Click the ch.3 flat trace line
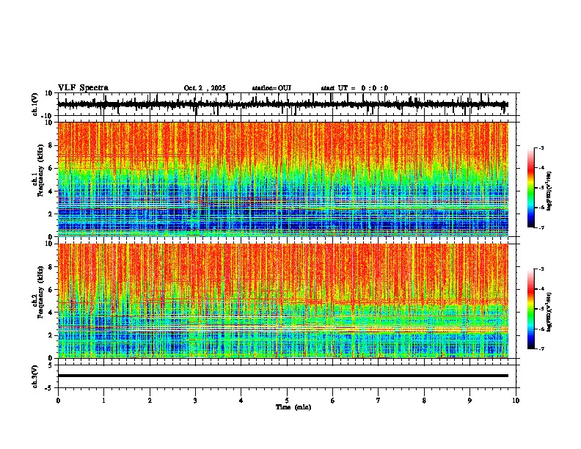Screen dimensions: 581x449 tap(283, 376)
